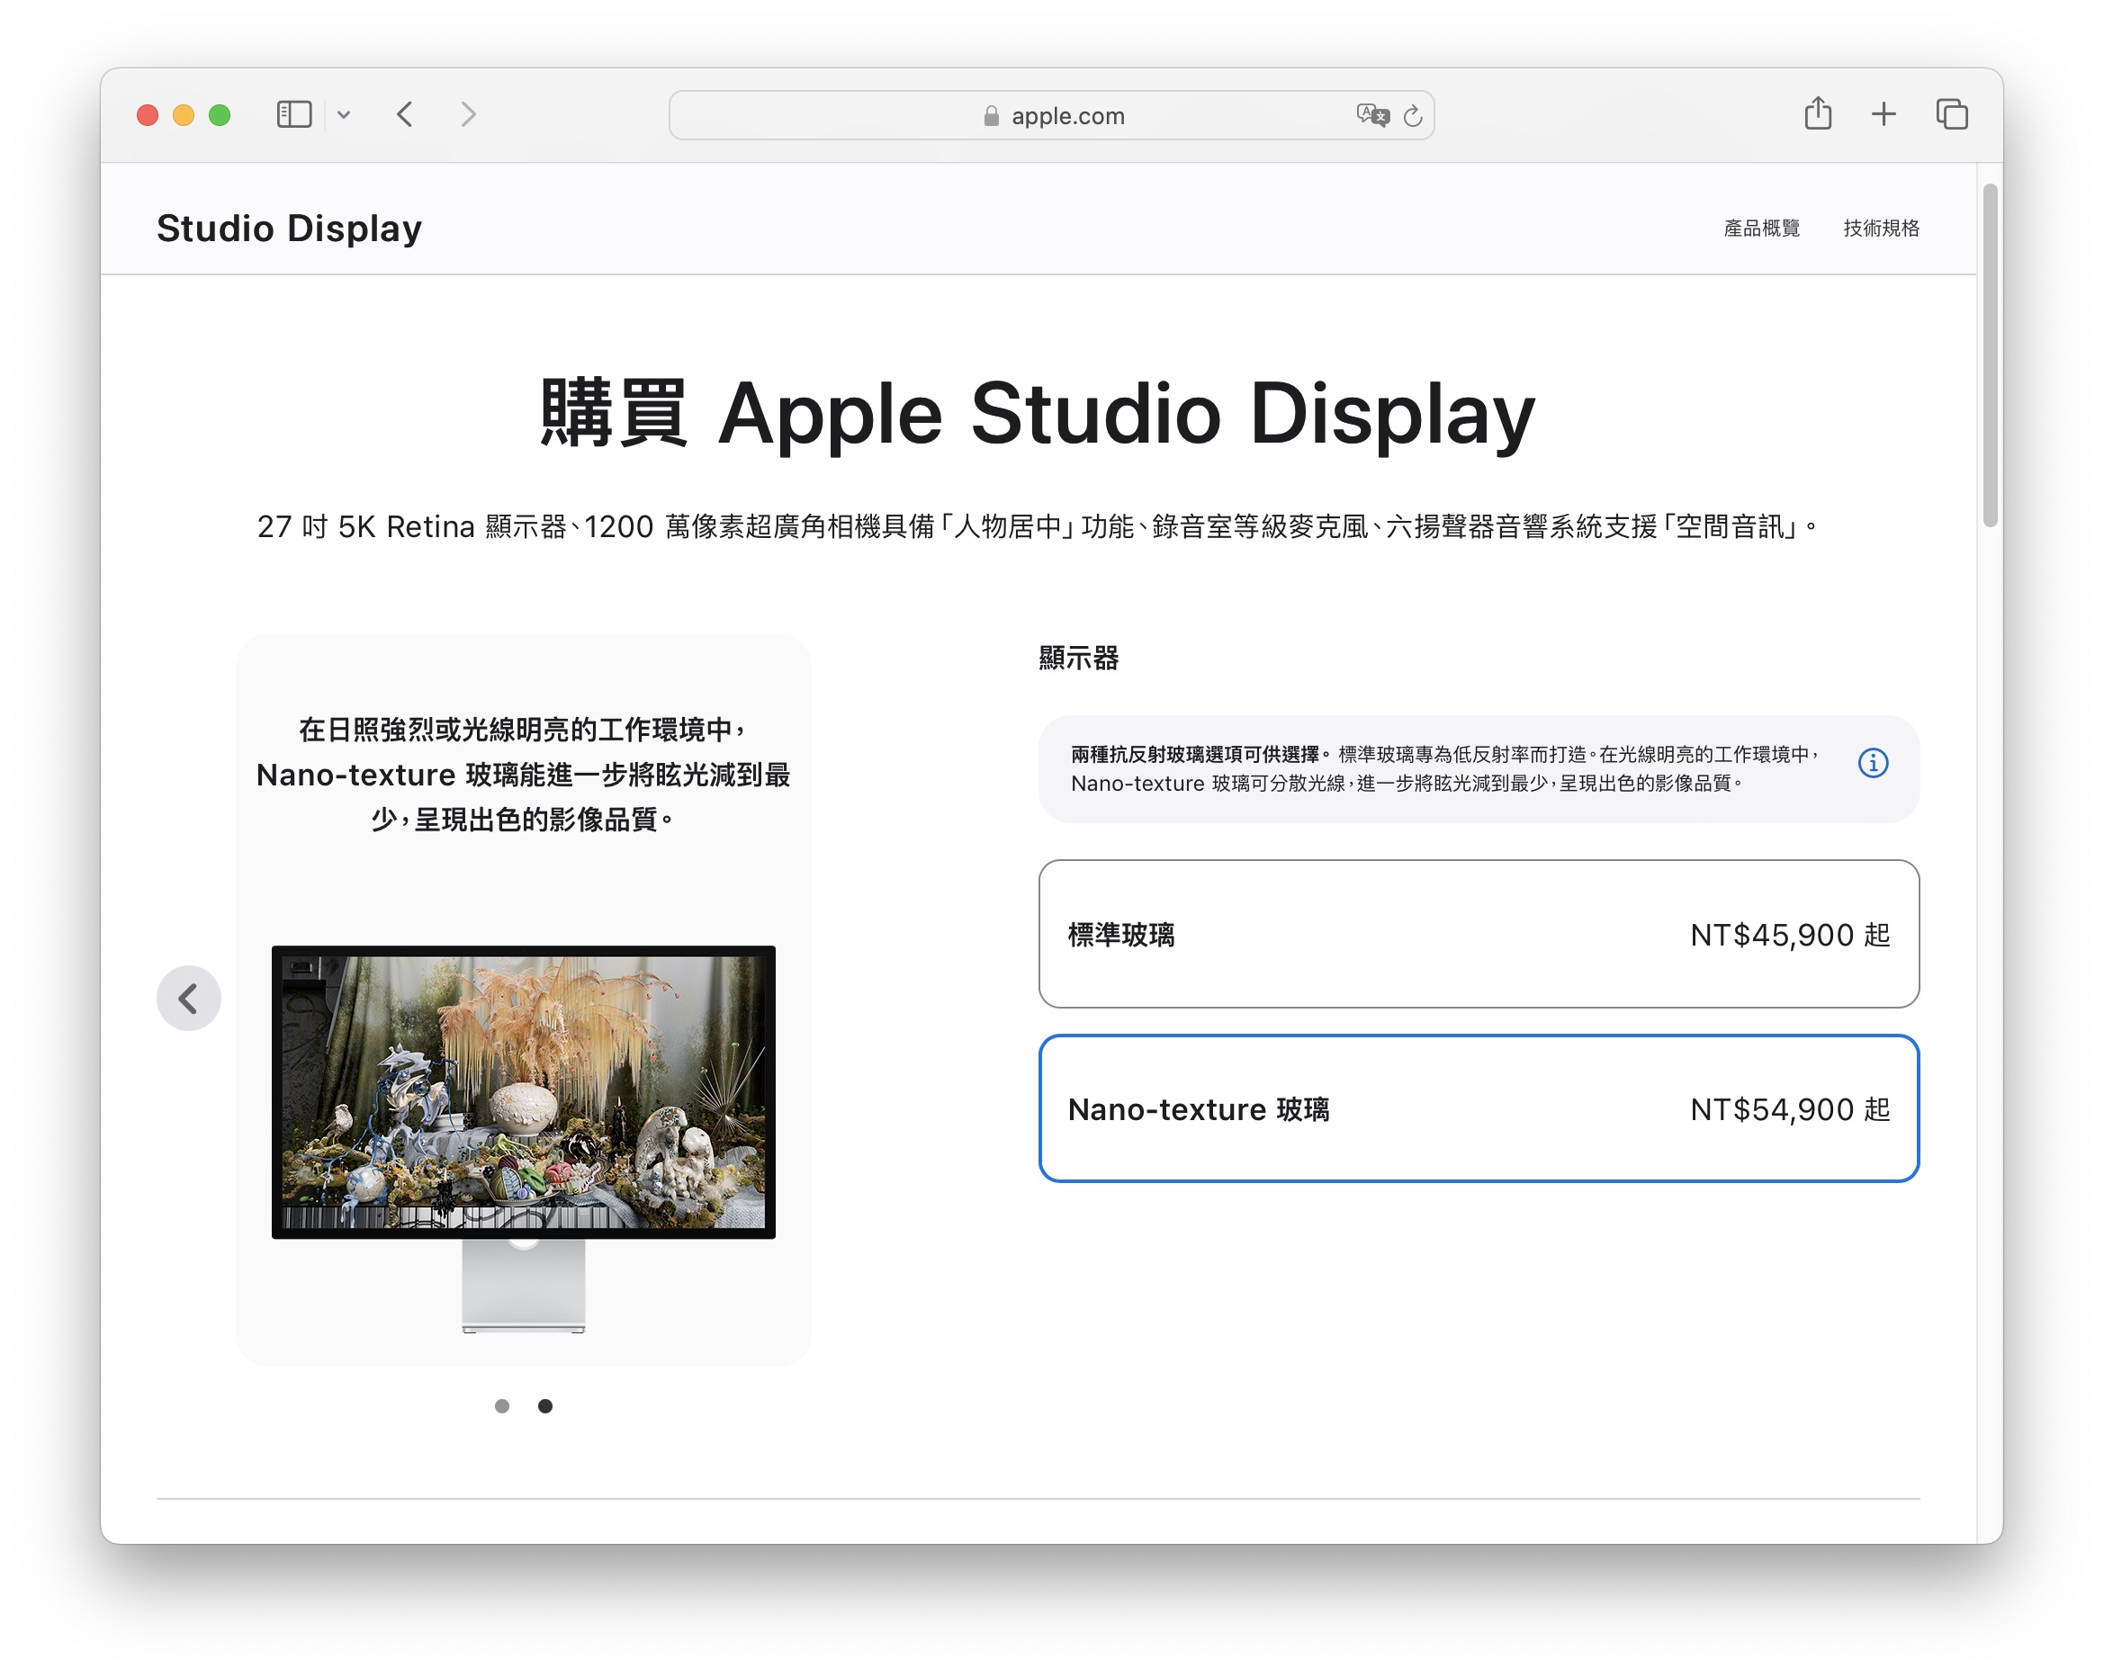Click the lock icon in address bar
Viewport: 2104px width, 1677px height.
point(992,116)
